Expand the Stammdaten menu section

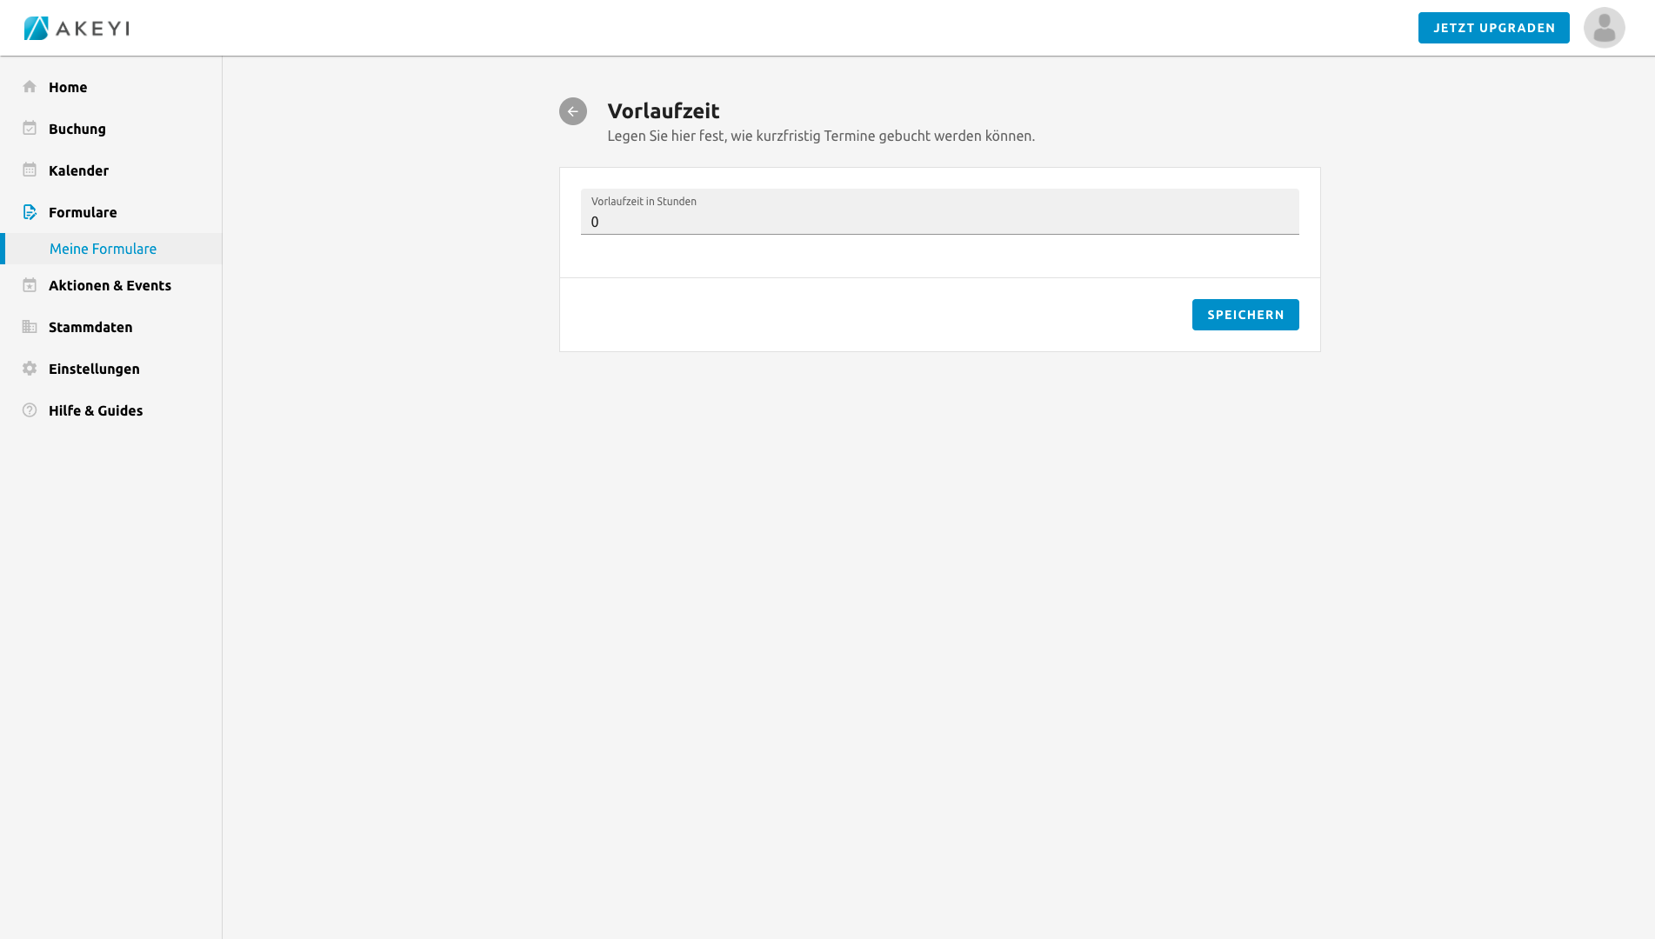(x=90, y=327)
